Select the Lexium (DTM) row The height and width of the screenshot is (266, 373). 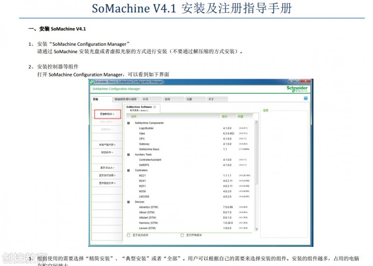coord(190,228)
